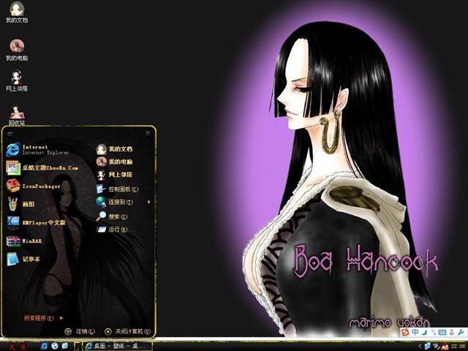The image size is (468, 351).
Task: Open the 连接到(T) menu entry
Action: pyautogui.click(x=115, y=202)
